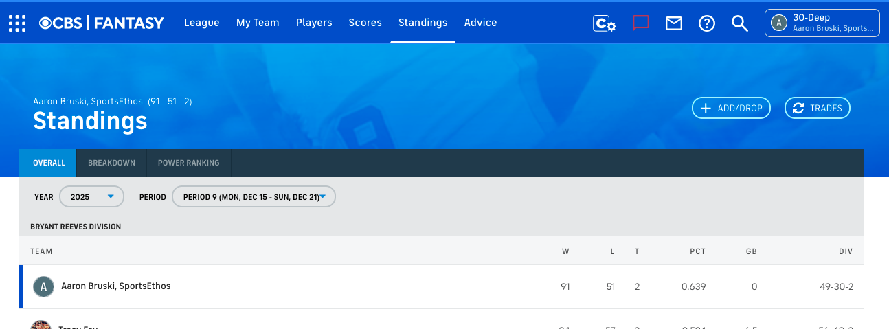This screenshot has width=889, height=329.
Task: Click the Add/Drop button
Action: [731, 108]
